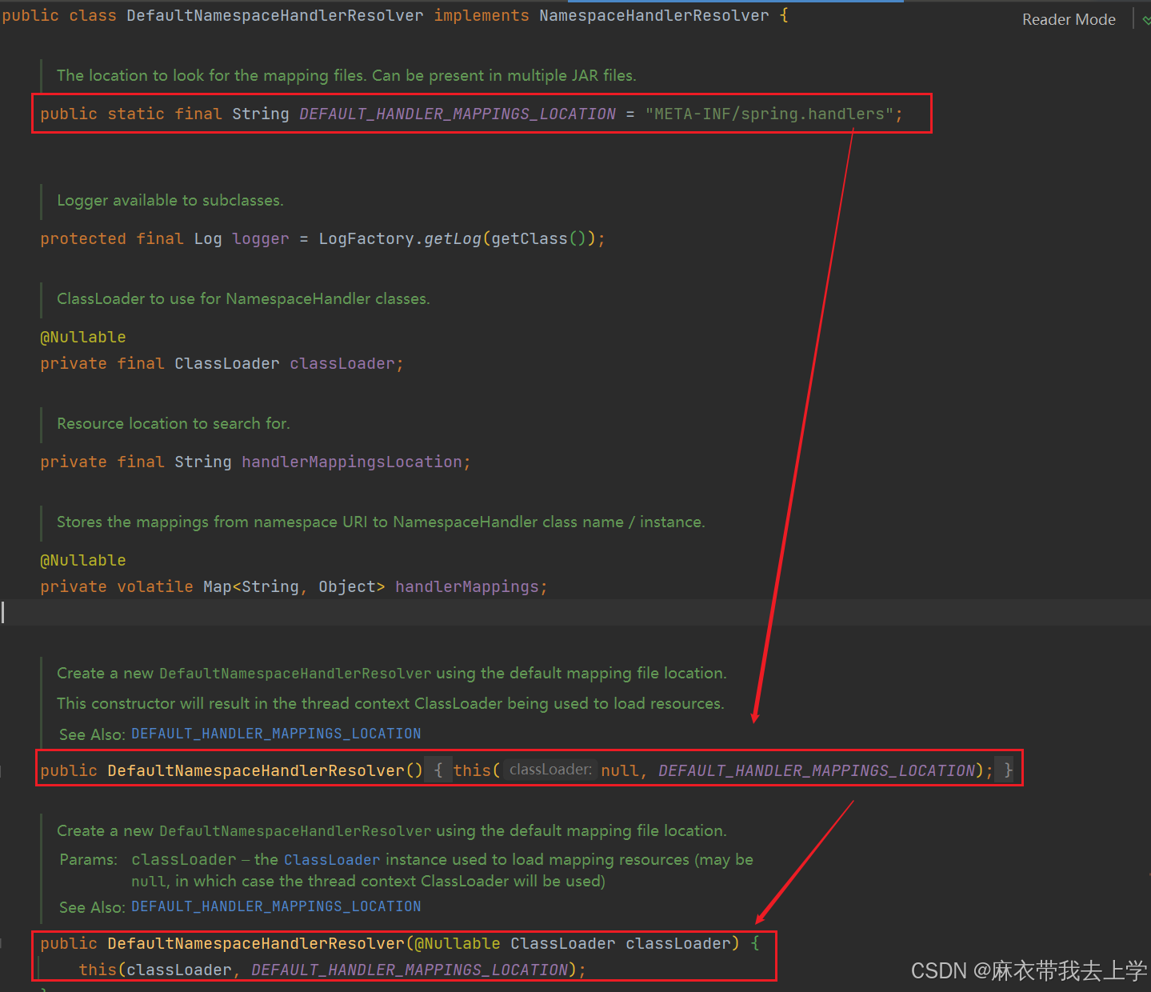Click the NamespaceHandlerResolver interface after implements
Screen dimensions: 1151x992
coord(654,15)
